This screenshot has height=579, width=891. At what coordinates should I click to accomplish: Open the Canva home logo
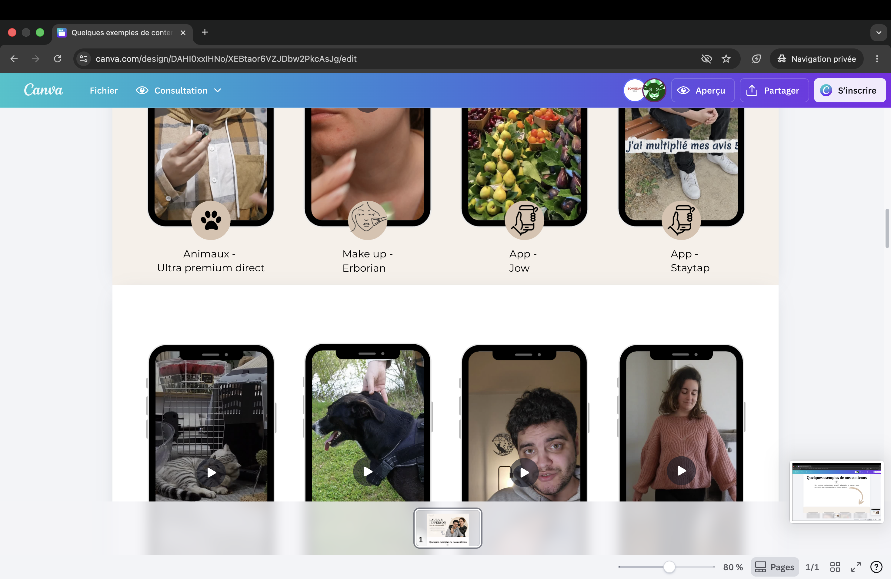click(x=43, y=90)
